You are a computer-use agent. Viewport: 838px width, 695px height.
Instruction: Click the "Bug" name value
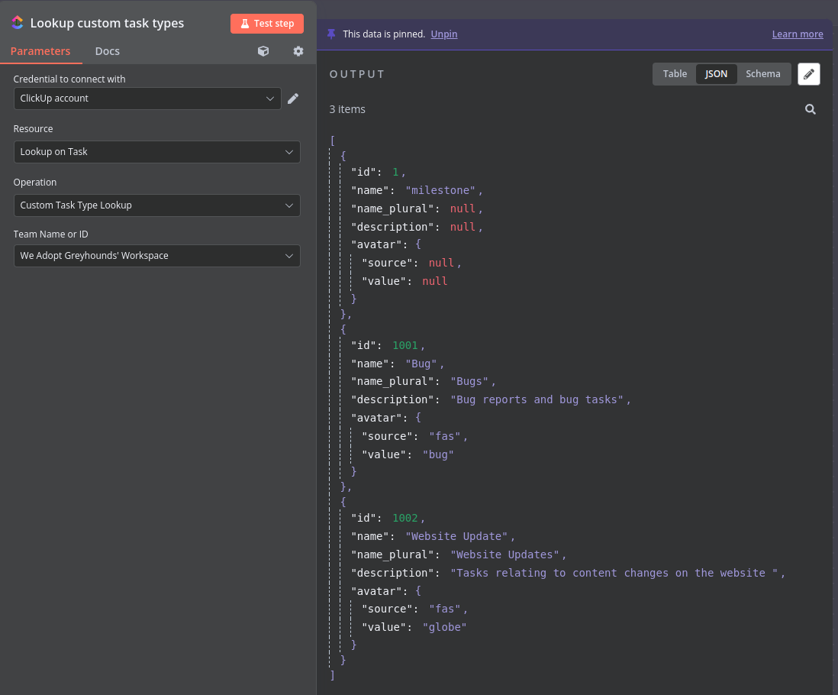click(x=421, y=364)
